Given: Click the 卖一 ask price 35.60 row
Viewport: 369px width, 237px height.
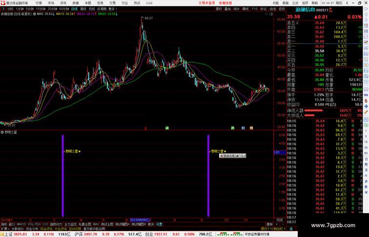Looking at the screenshot, I should coord(325,41).
